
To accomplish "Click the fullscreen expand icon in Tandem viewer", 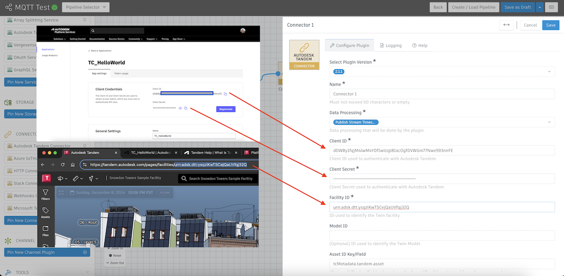I will coord(62,193).
